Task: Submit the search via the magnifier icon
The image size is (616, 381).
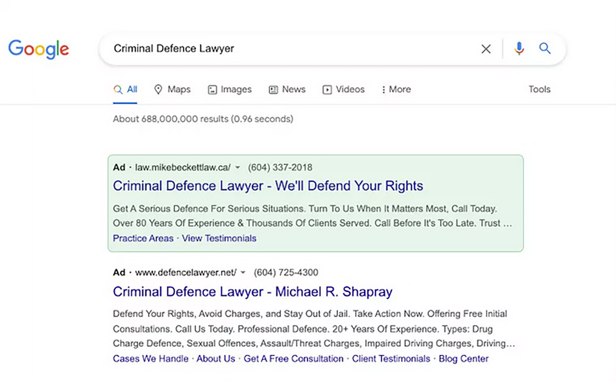Action: tap(545, 48)
